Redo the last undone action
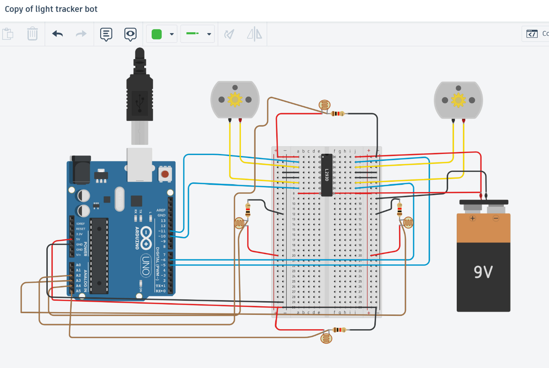 (x=81, y=34)
